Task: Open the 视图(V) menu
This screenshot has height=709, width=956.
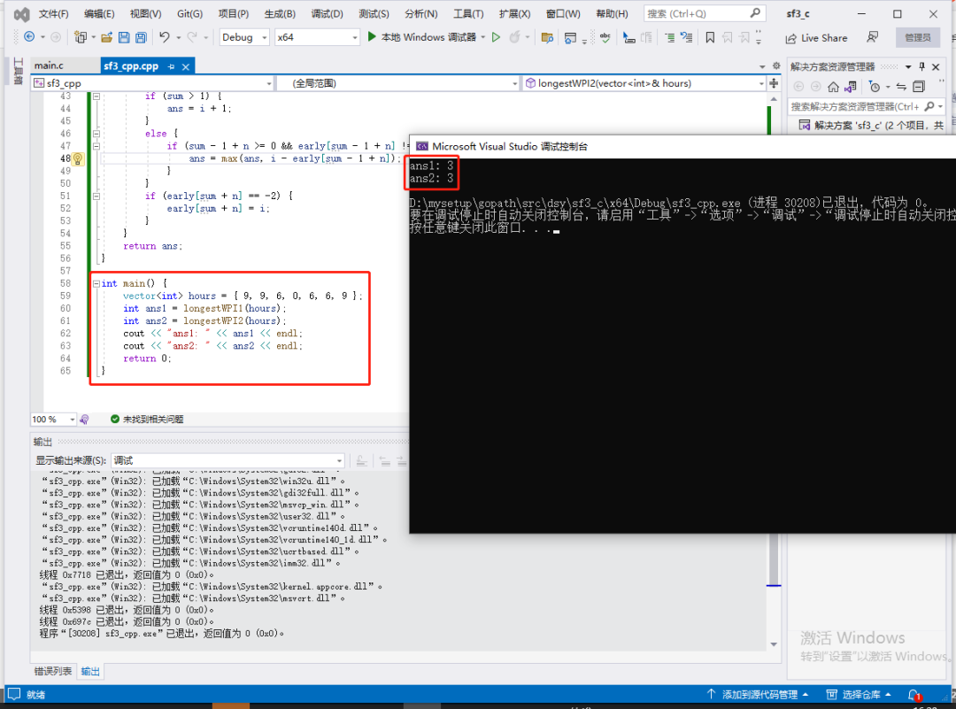Action: 146,13
